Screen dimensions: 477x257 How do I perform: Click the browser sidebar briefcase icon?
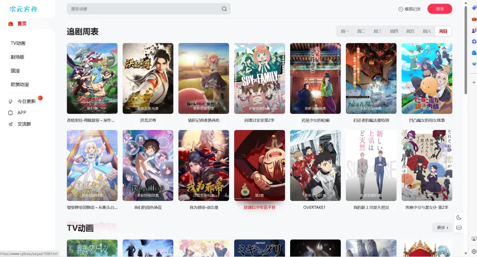[473, 19]
